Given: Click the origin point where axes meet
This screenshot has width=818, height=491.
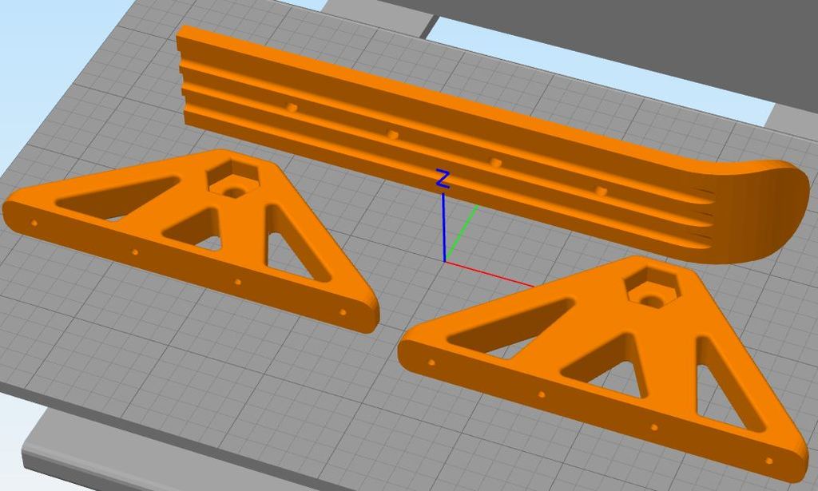Looking at the screenshot, I should click(445, 263).
